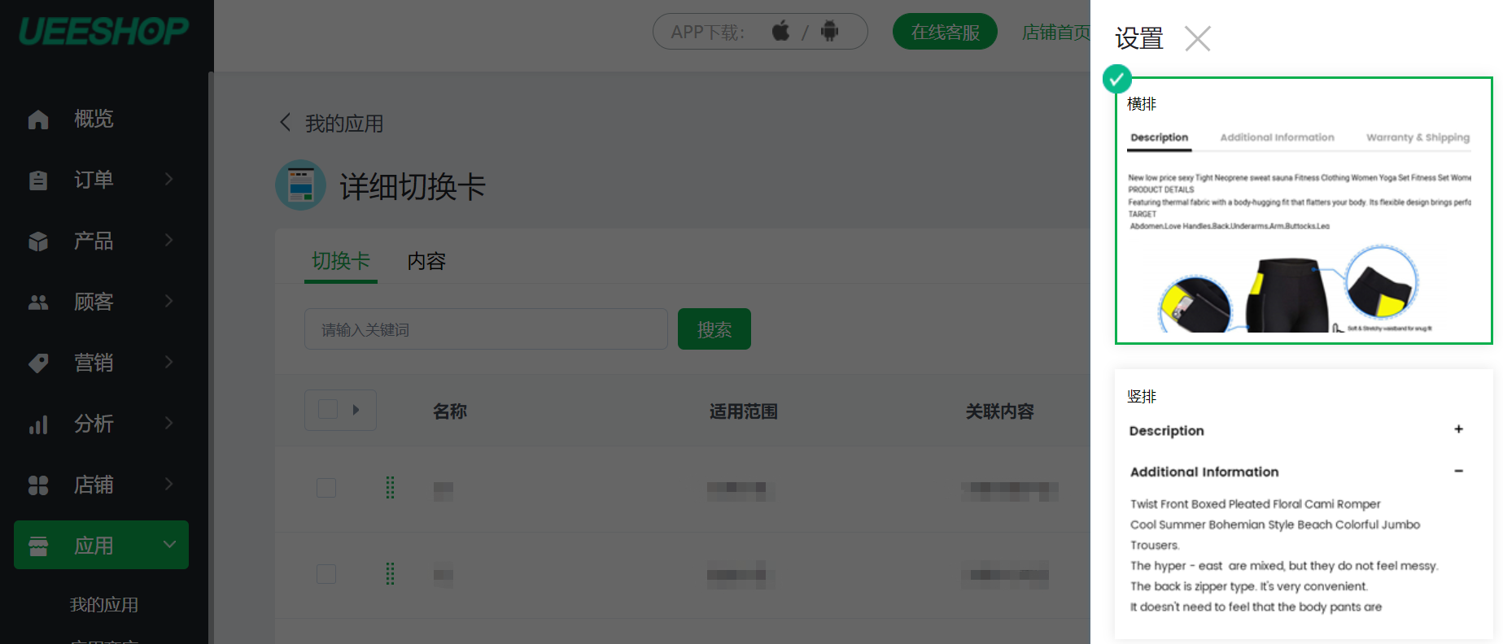Open the bulk action dropdown arrow
The width and height of the screenshot is (1503, 644).
(x=356, y=410)
